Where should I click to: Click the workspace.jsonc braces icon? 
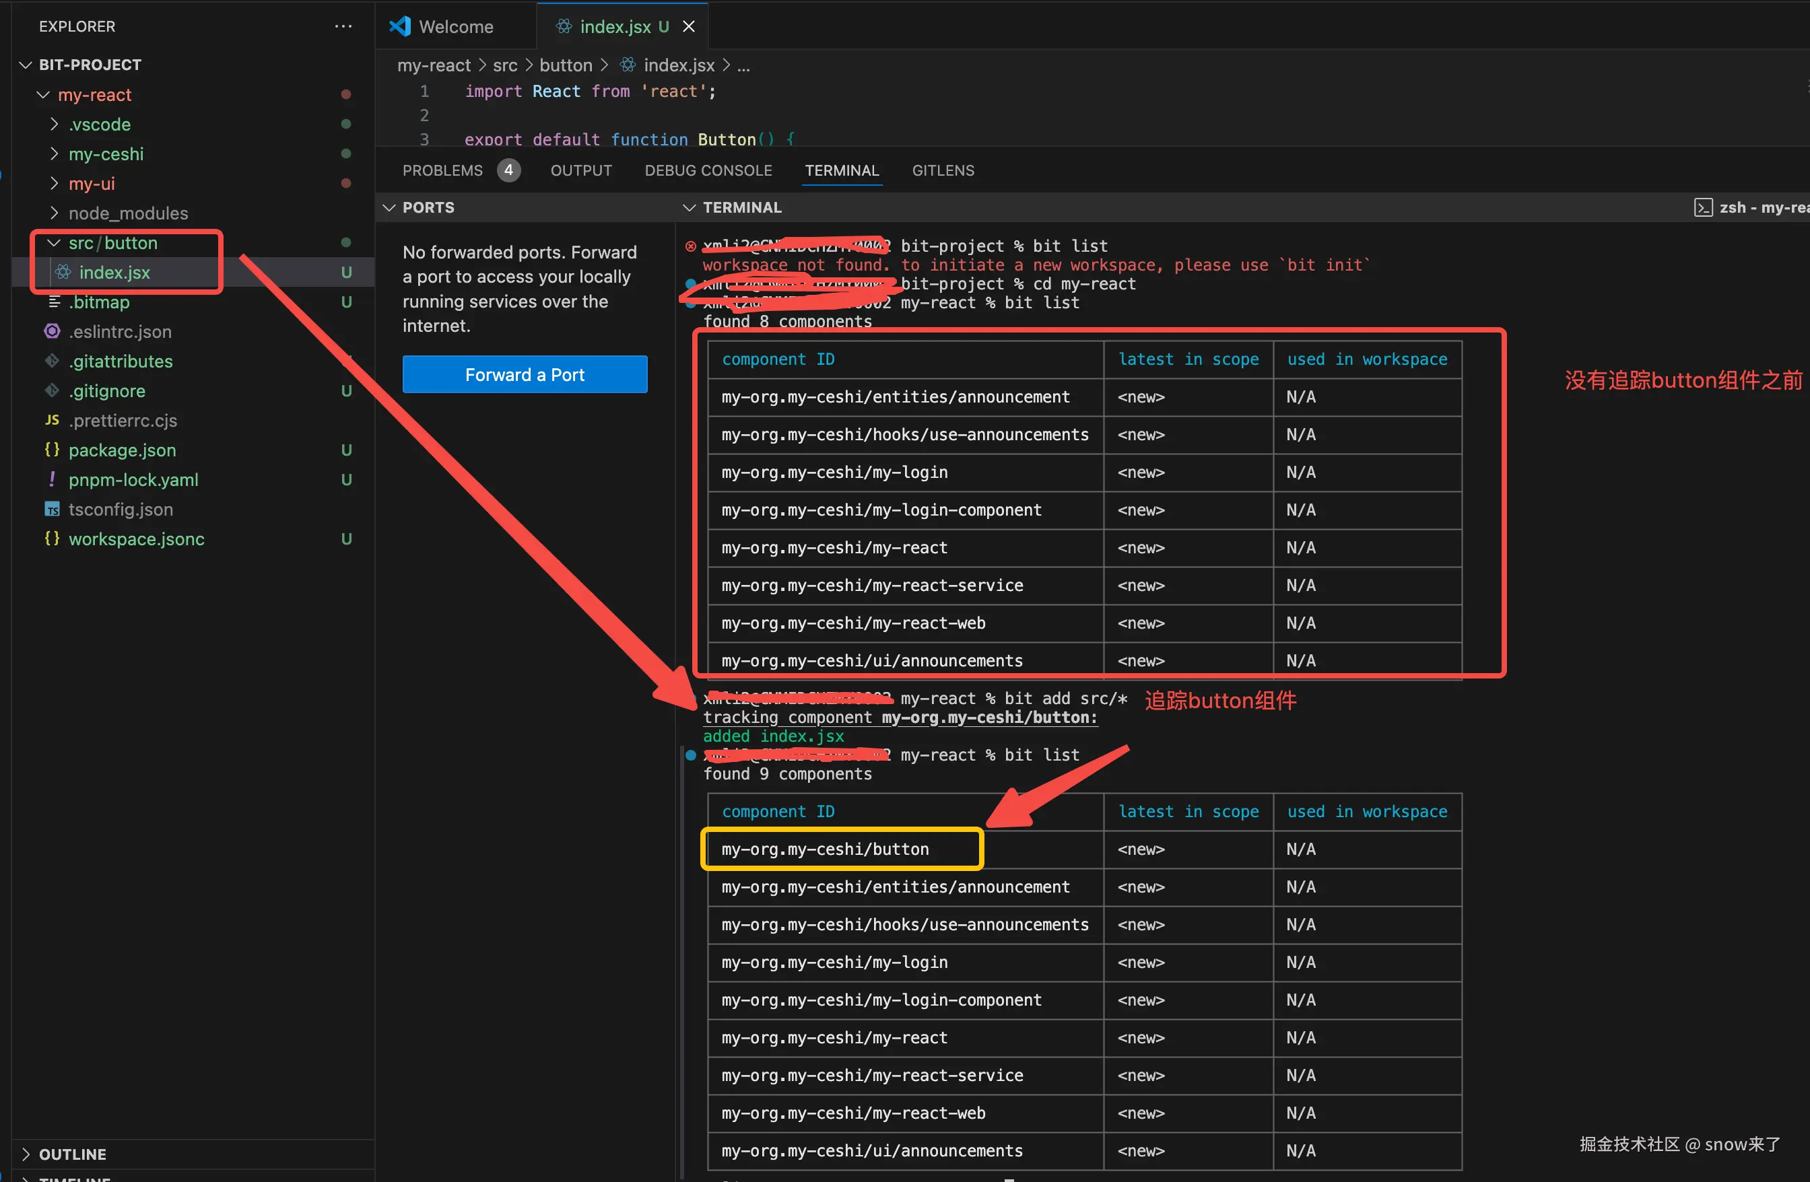[52, 539]
